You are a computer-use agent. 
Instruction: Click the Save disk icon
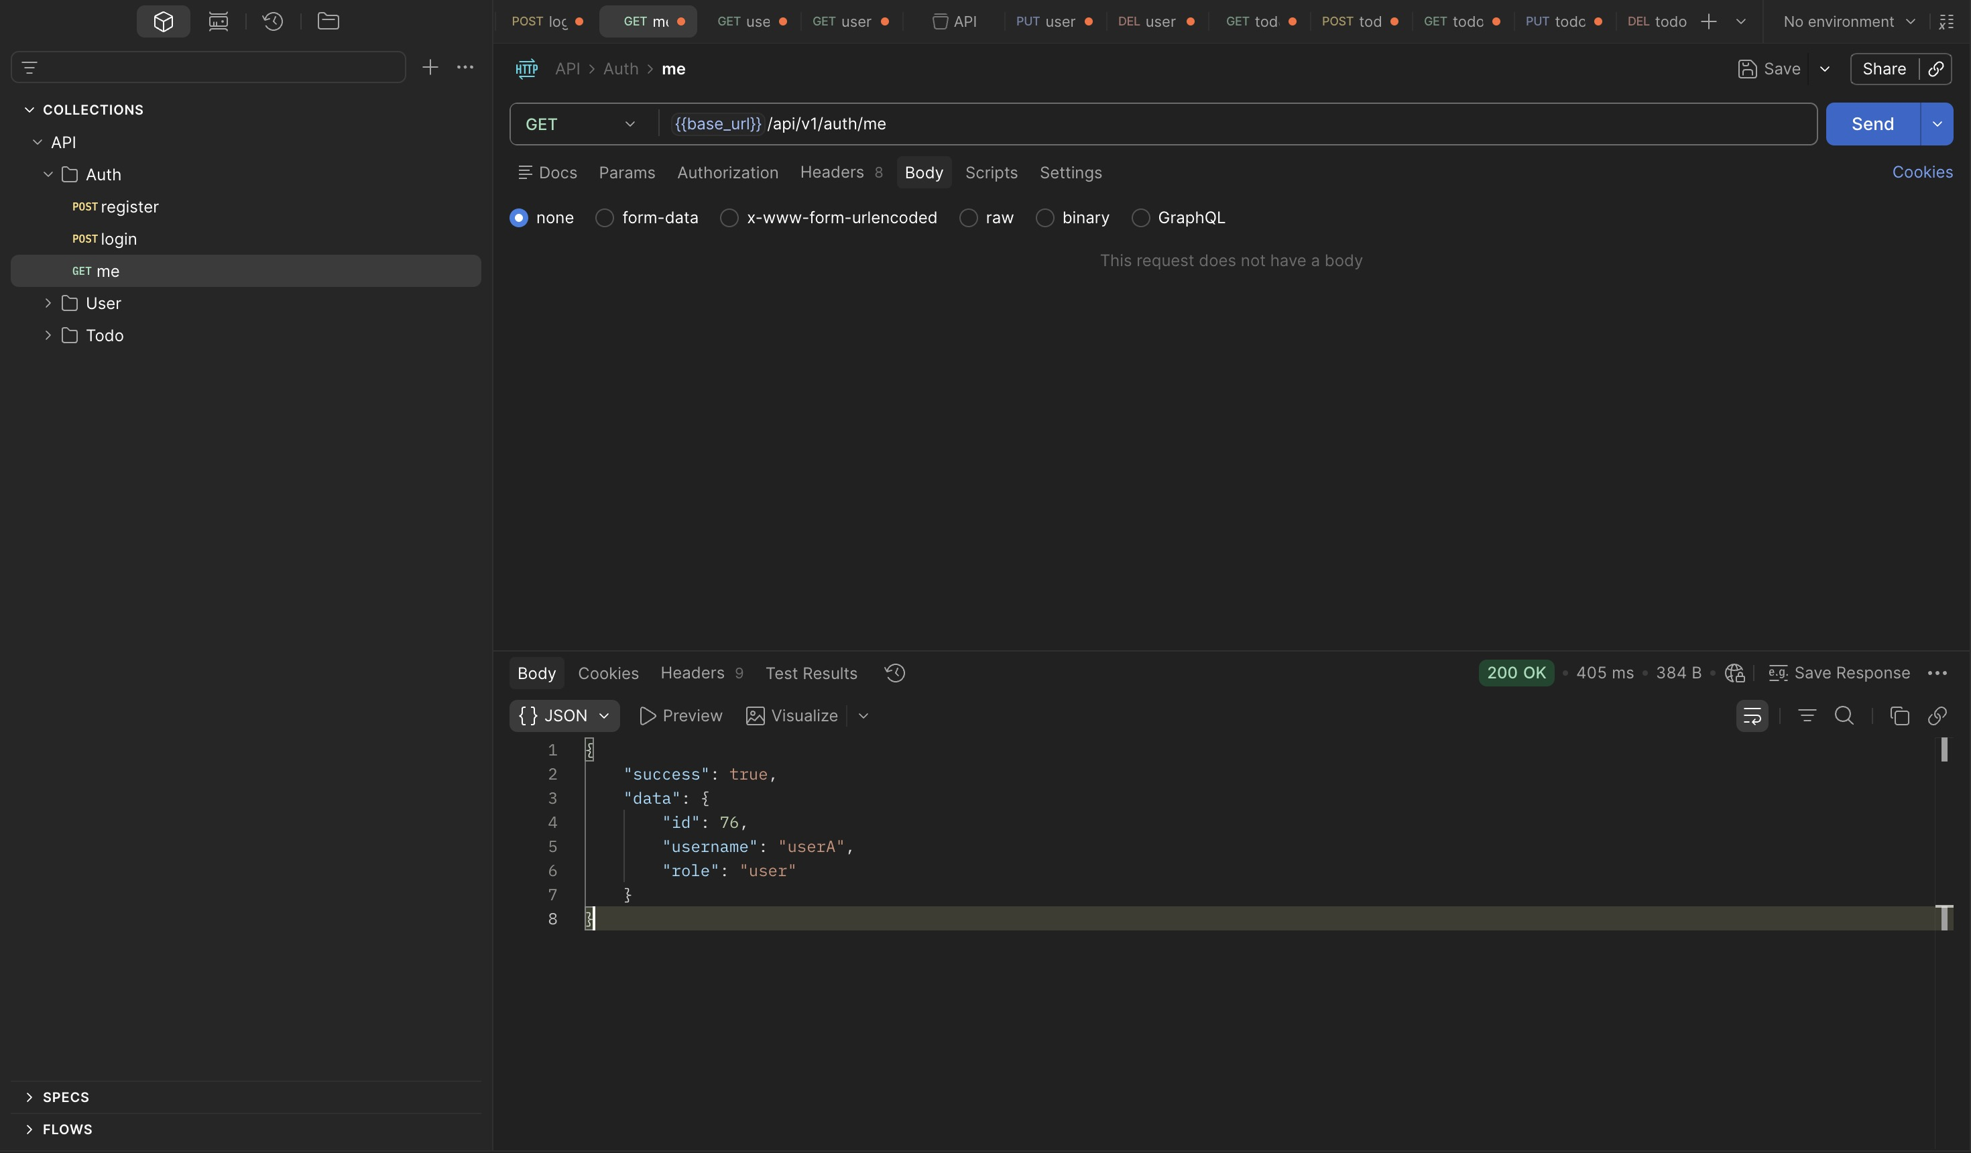click(1746, 69)
